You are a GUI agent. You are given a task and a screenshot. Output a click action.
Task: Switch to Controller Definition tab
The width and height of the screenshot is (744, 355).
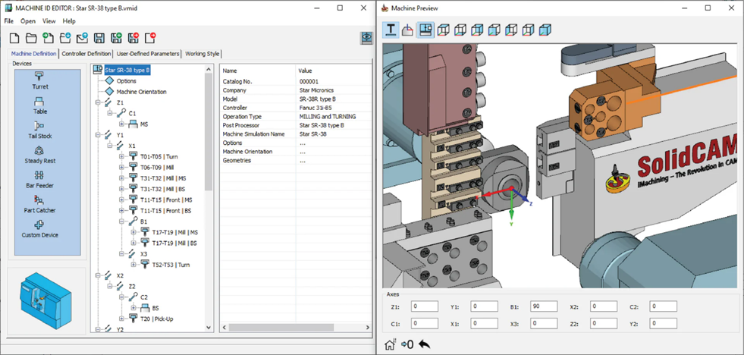coord(86,54)
